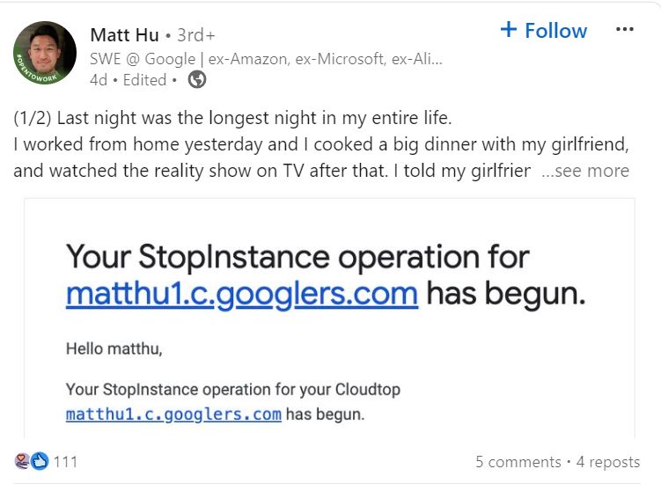Show the 4 reposts
This screenshot has height=491, width=661.
(x=608, y=462)
